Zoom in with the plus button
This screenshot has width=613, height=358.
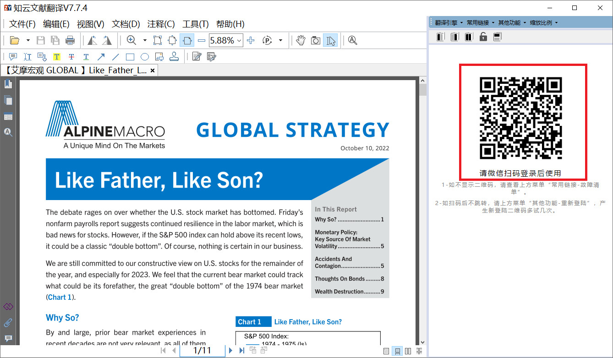pyautogui.click(x=251, y=40)
